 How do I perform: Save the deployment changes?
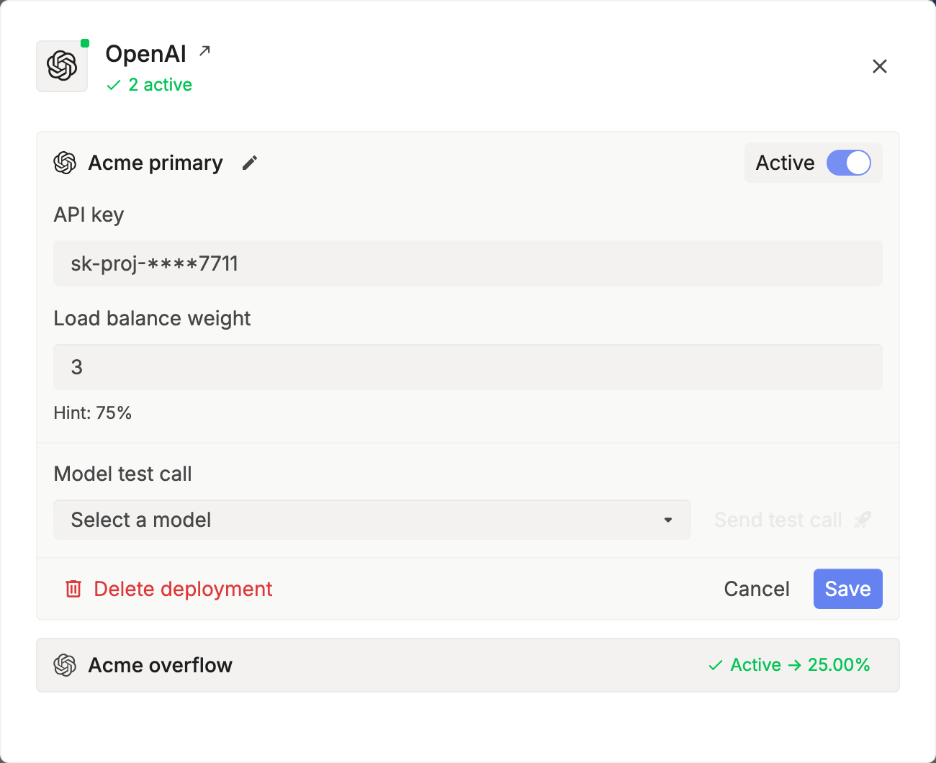click(x=848, y=589)
